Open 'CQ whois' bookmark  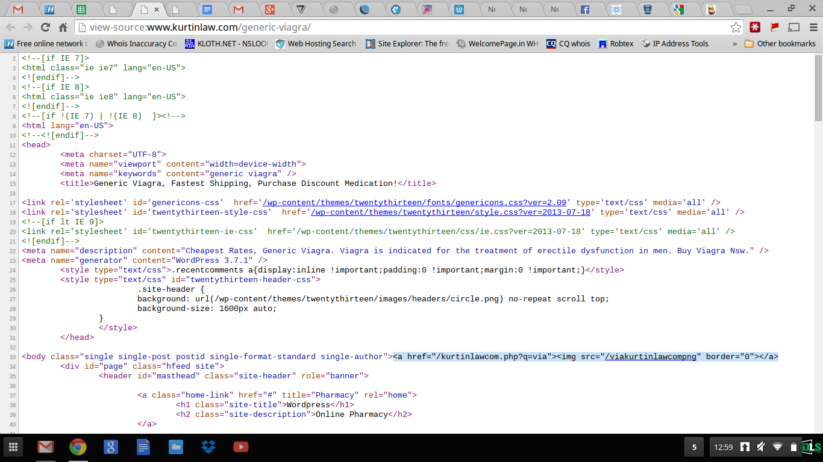568,43
